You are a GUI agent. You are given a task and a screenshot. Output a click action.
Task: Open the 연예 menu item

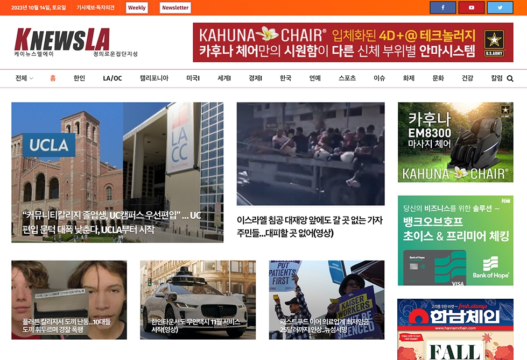[x=315, y=78]
